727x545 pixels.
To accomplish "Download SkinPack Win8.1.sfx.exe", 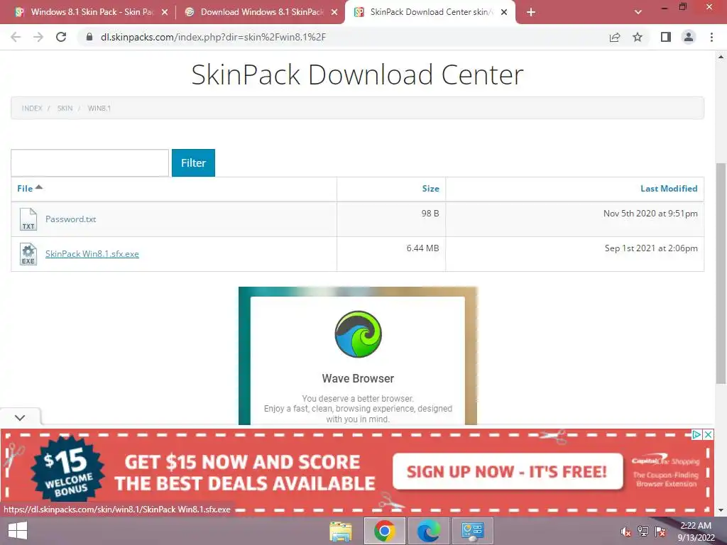I will 92,254.
